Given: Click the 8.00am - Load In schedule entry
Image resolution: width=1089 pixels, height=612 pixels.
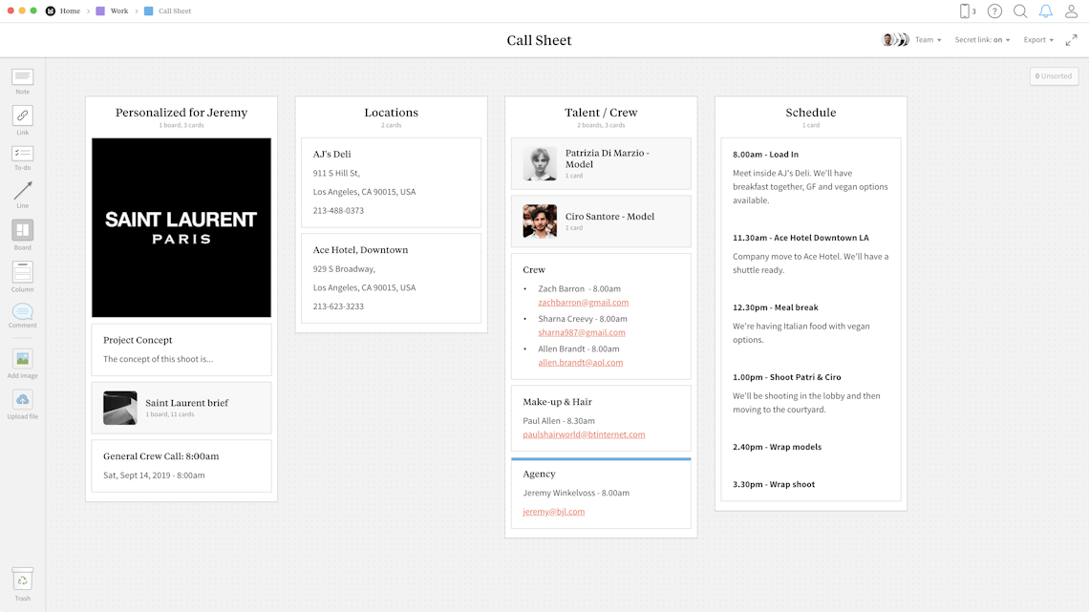Looking at the screenshot, I should coord(765,154).
